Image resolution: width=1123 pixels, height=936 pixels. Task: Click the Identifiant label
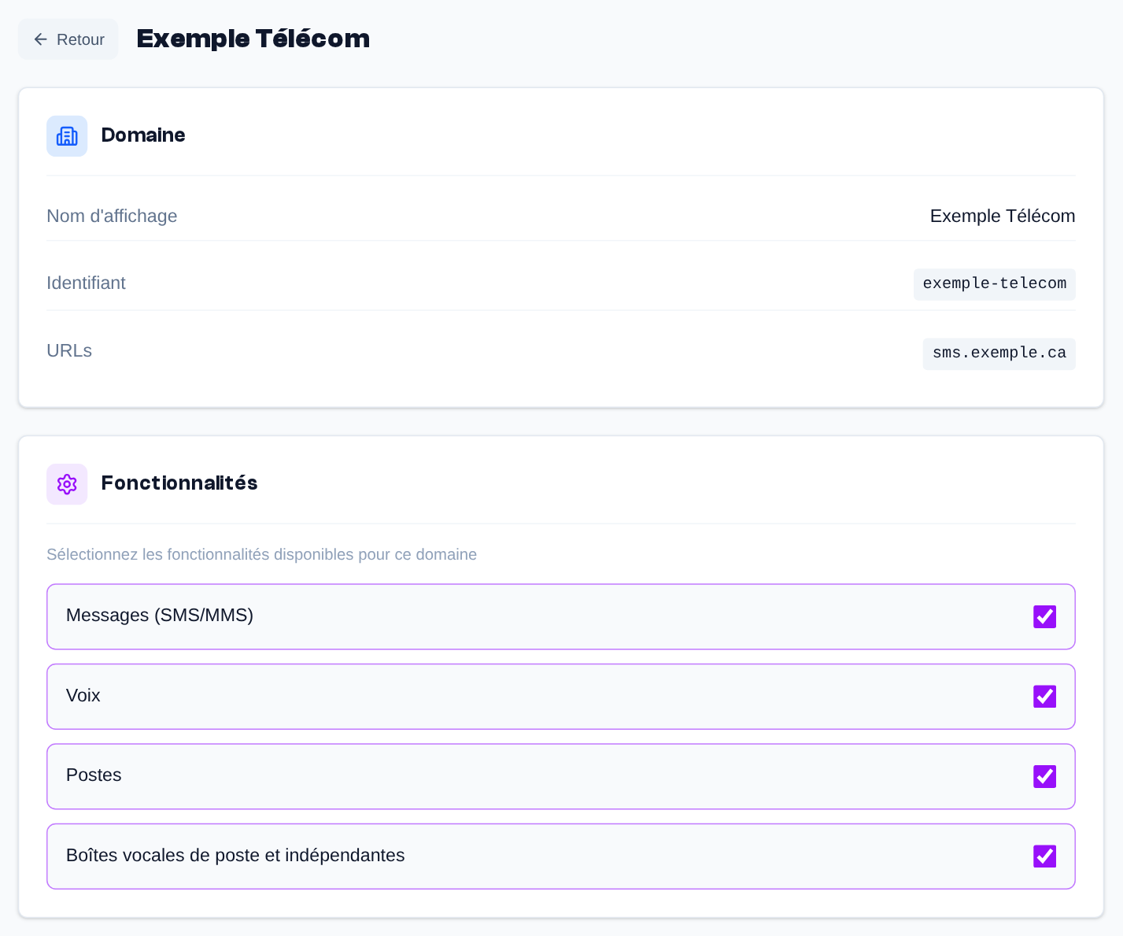click(x=86, y=283)
